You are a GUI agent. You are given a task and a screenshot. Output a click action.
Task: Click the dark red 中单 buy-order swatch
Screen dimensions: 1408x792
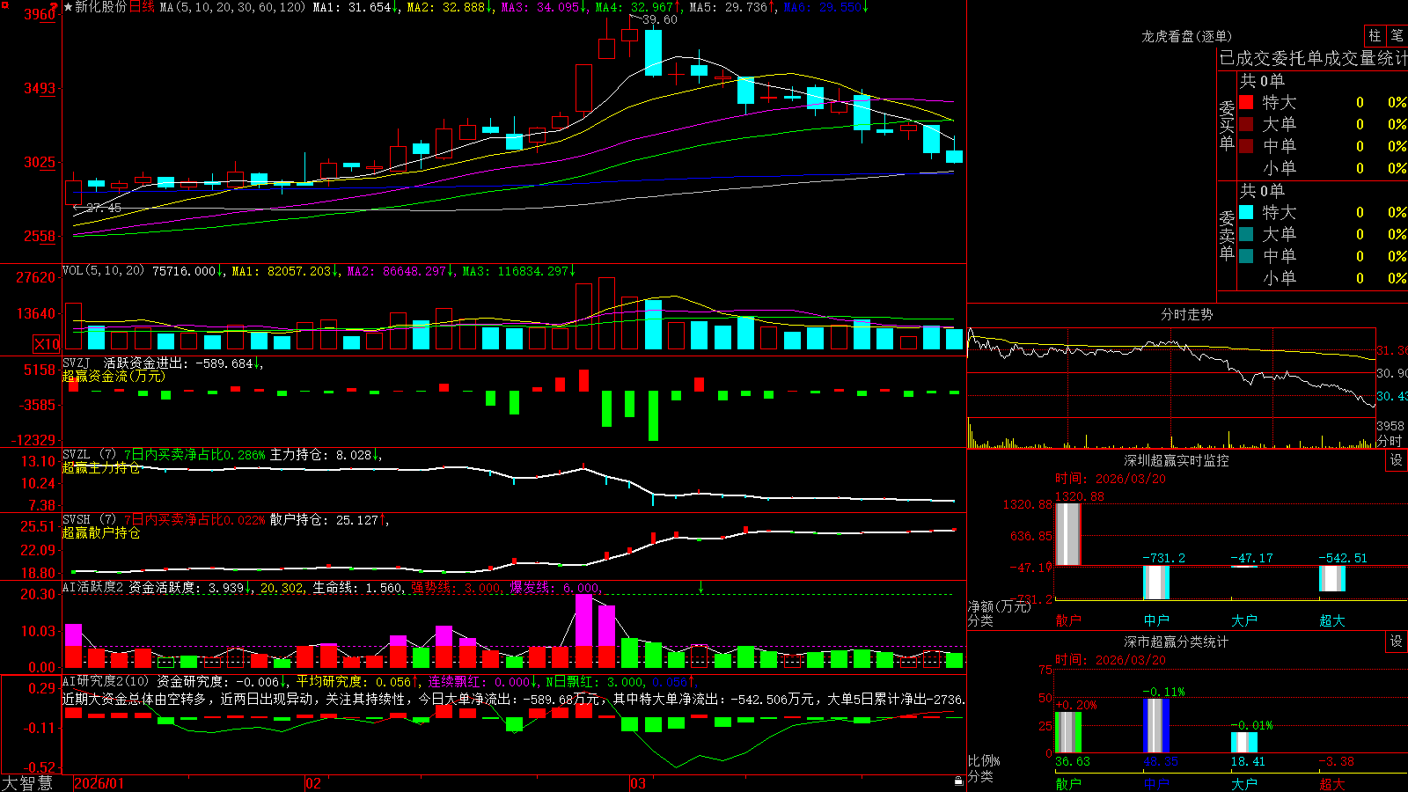pos(1246,146)
